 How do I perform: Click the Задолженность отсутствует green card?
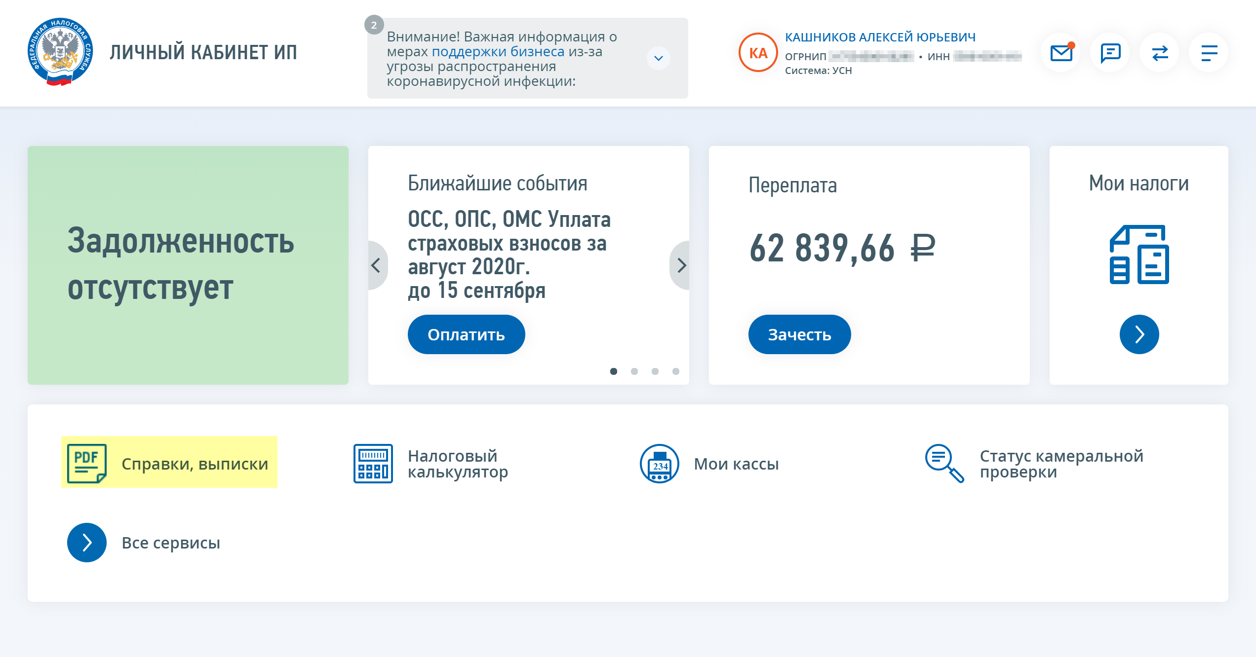[188, 265]
